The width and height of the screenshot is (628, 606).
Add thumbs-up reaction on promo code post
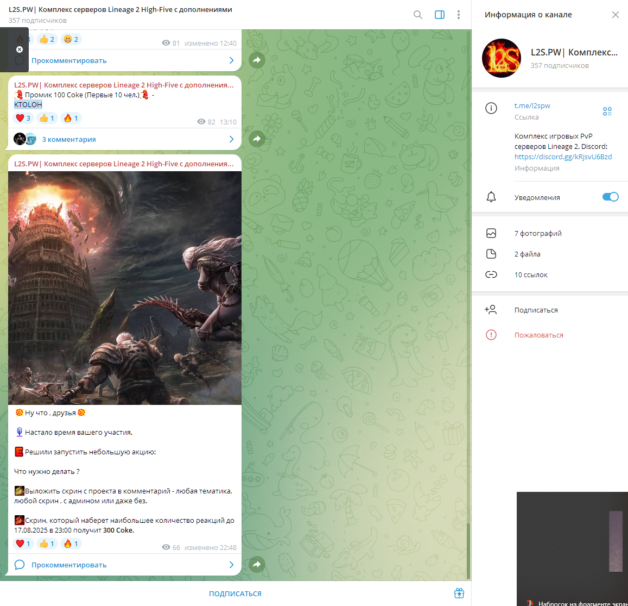(x=47, y=118)
